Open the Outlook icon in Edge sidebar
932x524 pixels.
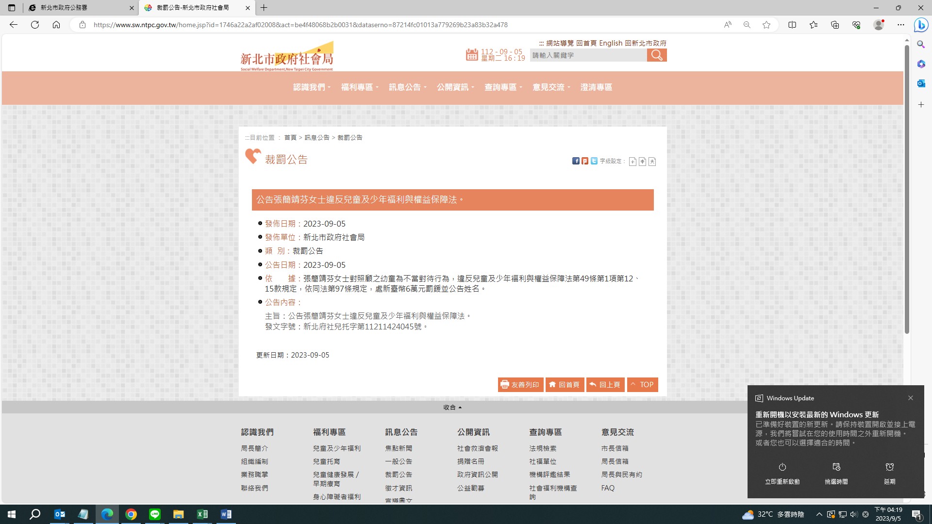921,83
